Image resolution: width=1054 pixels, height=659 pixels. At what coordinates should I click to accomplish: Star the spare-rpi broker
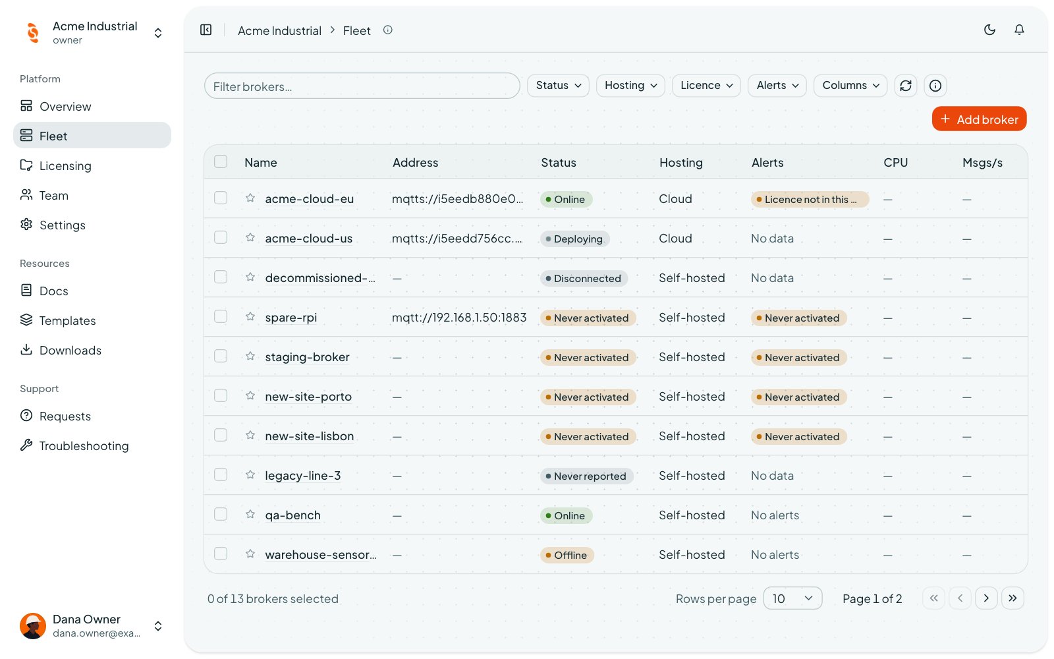click(250, 316)
